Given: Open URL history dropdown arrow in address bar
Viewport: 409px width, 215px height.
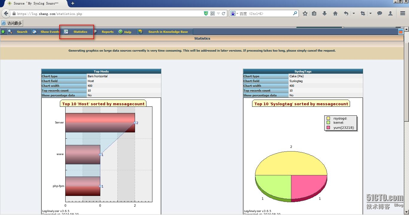Looking at the screenshot, I should click(218, 14).
